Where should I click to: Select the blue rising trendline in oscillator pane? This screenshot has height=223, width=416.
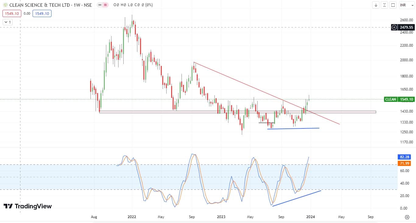pos(297,198)
